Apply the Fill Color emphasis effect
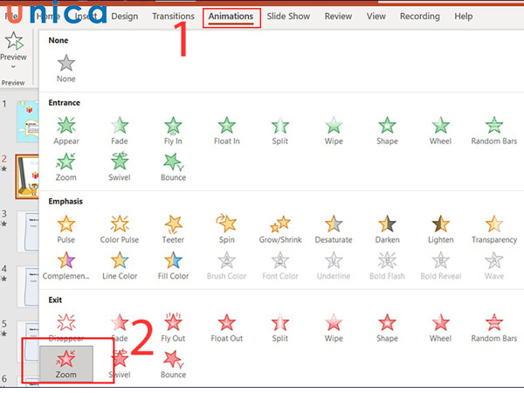The height and width of the screenshot is (393, 524). (173, 265)
